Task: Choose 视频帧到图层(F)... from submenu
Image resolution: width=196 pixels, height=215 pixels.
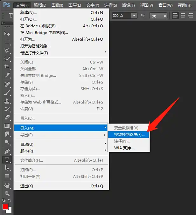Action: click(x=129, y=134)
